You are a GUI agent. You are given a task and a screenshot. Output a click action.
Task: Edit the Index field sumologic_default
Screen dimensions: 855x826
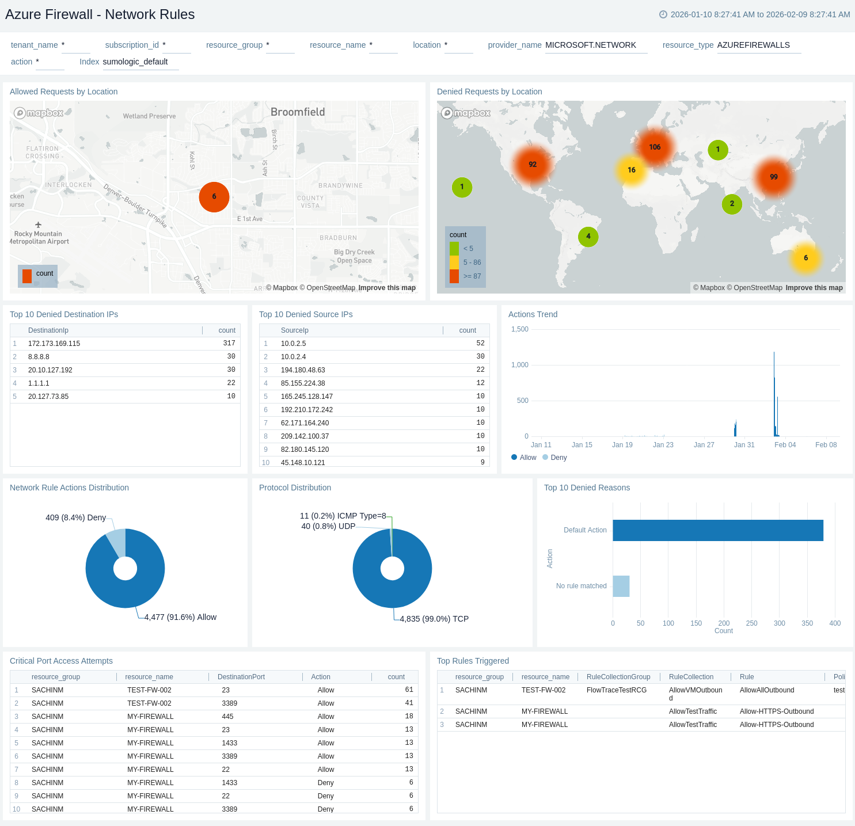pyautogui.click(x=140, y=62)
